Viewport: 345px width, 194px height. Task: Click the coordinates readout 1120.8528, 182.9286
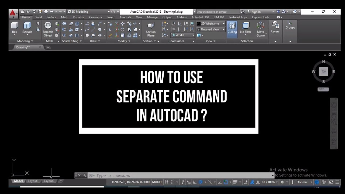coord(131,182)
